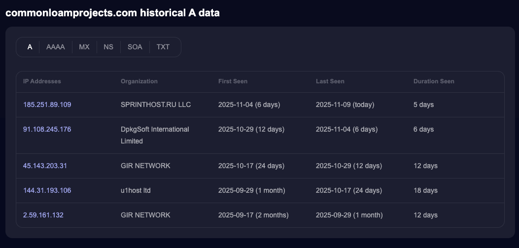Open the MX records tab
This screenshot has width=519, height=248.
pos(84,47)
